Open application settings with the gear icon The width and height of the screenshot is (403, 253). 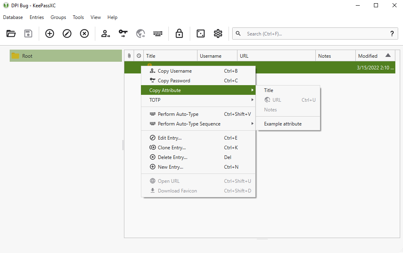click(218, 33)
